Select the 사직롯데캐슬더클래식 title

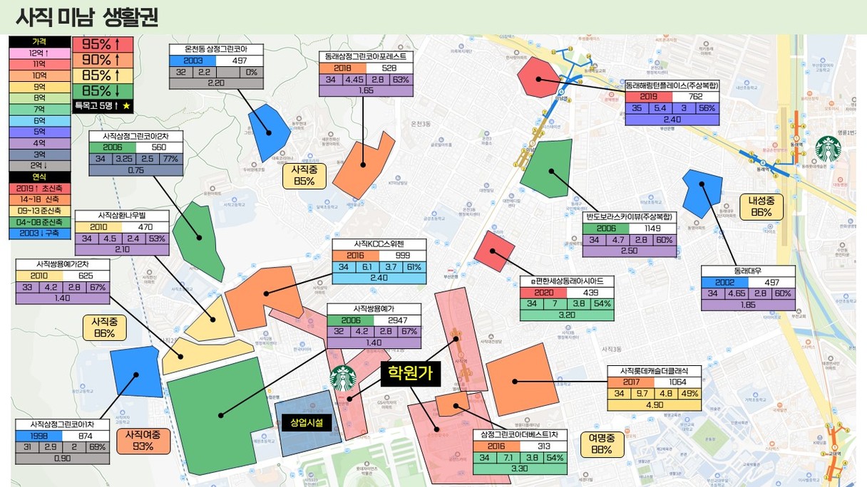point(655,371)
